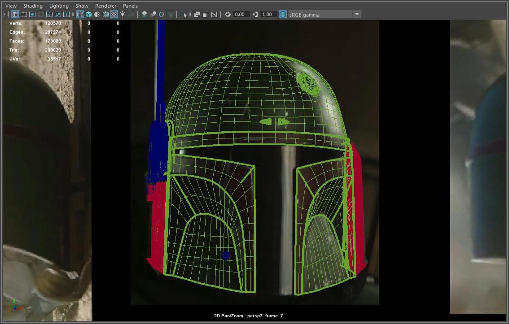Click the film gate icon
Image resolution: width=509 pixels, height=324 pixels.
click(23, 14)
